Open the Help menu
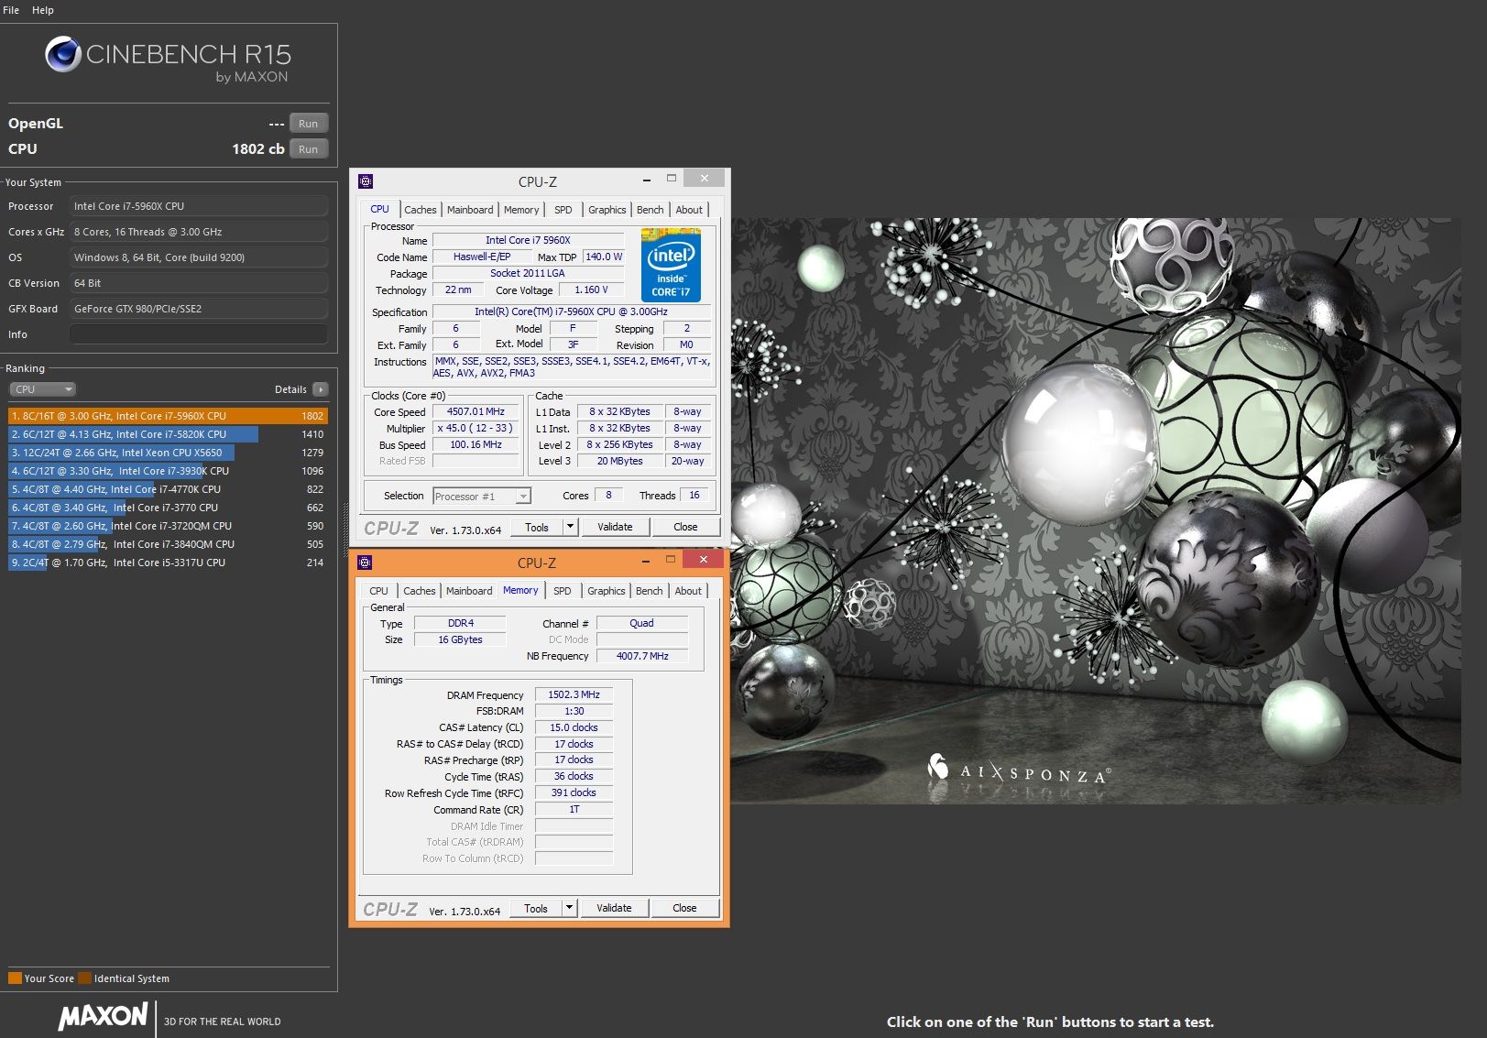The height and width of the screenshot is (1038, 1487). pos(43,10)
